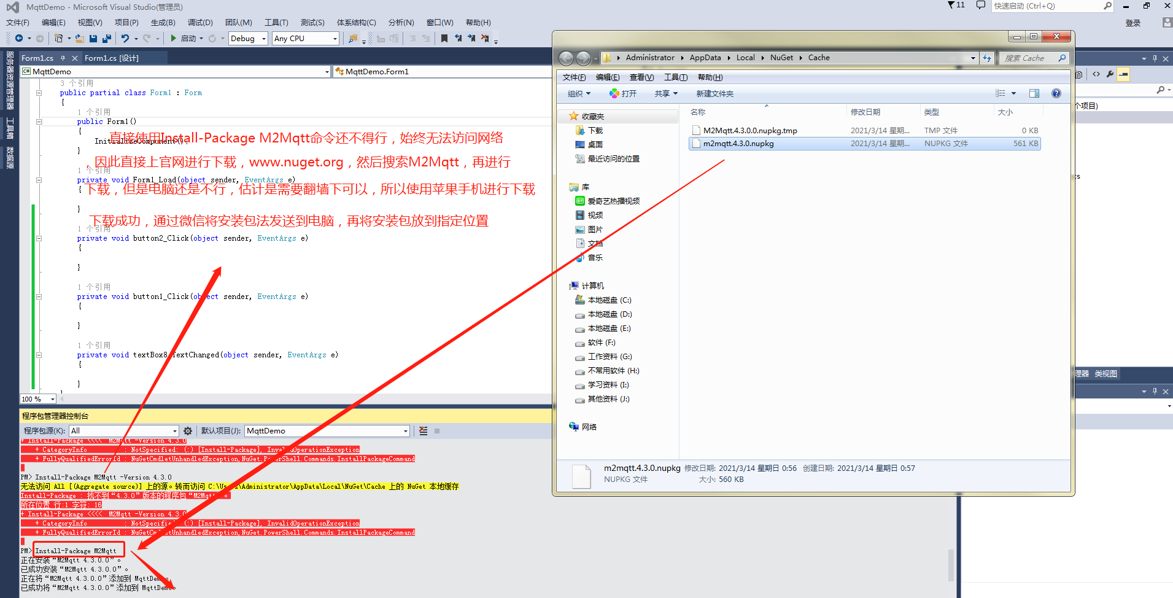Click 登录 to sign in to Visual Studio
This screenshot has width=1173, height=598.
(1133, 23)
